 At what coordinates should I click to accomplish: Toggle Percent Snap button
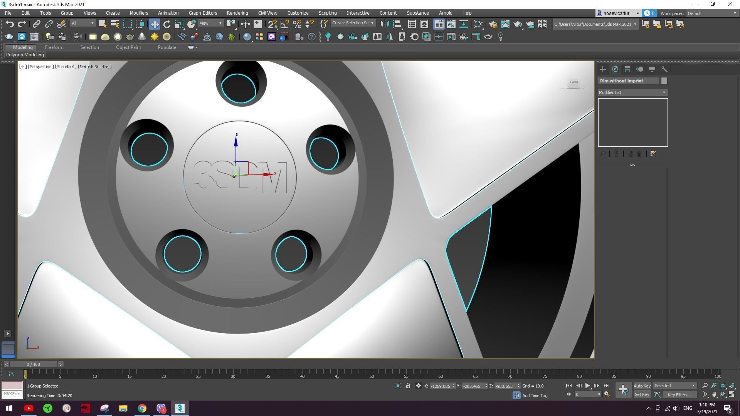point(297,24)
